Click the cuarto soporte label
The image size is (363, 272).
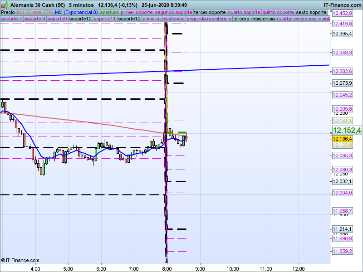point(244,13)
